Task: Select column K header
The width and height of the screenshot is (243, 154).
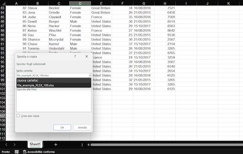Action: point(229,4)
